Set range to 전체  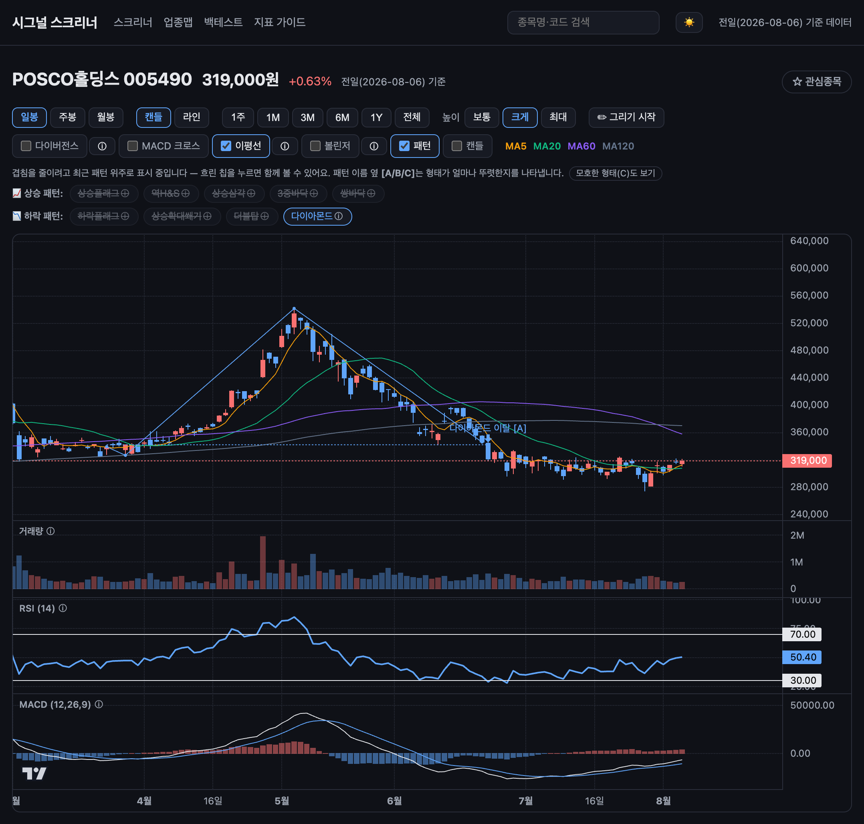click(x=412, y=117)
